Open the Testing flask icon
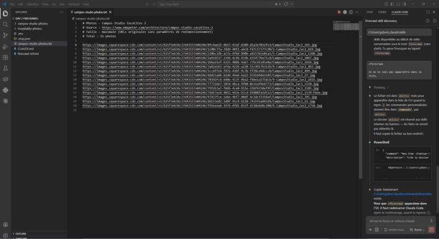This screenshot has height=239, width=439. 5,68
